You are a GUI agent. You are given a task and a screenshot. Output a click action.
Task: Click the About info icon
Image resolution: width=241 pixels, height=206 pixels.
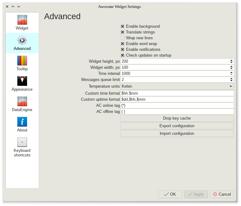[22, 122]
